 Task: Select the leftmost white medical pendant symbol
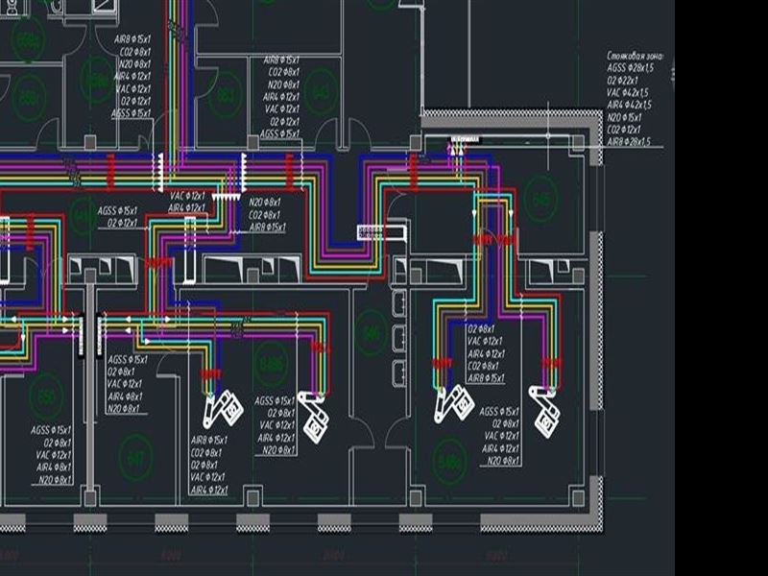pos(223,409)
